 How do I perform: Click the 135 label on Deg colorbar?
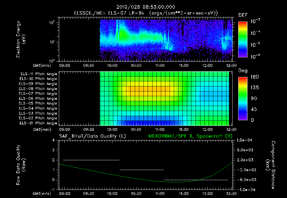point(254,88)
